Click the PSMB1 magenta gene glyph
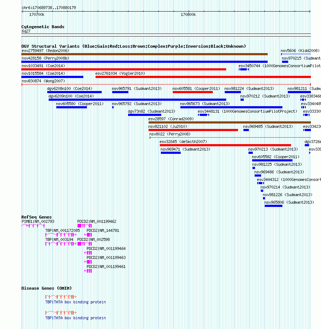The height and width of the screenshot is (329, 321). (x=33, y=226)
